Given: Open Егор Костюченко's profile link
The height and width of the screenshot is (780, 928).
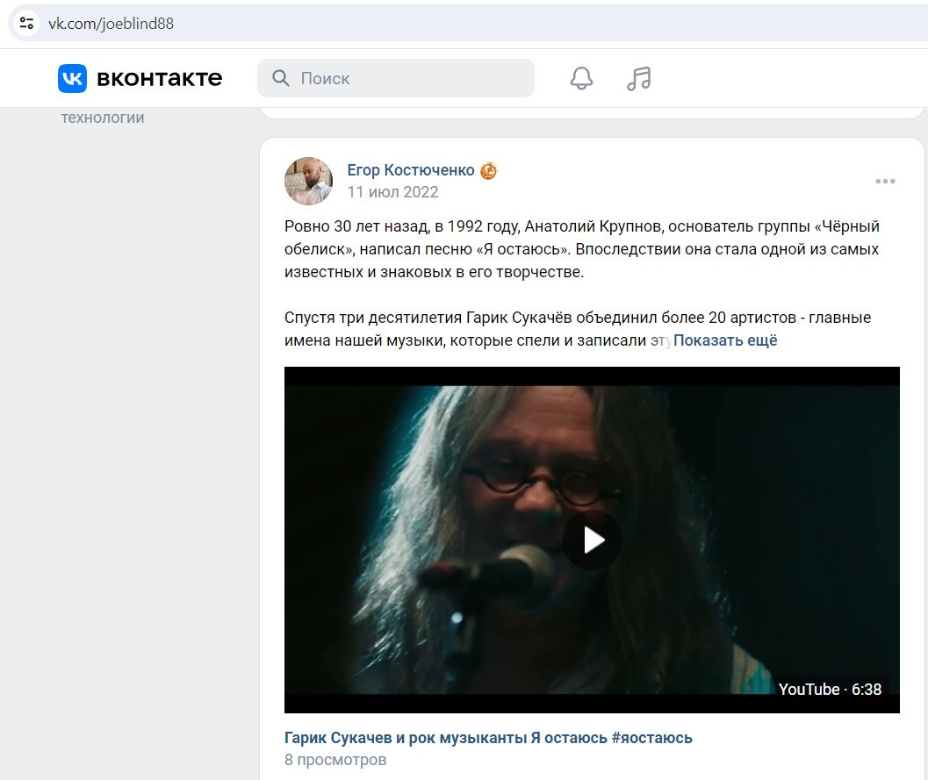Looking at the screenshot, I should [411, 170].
